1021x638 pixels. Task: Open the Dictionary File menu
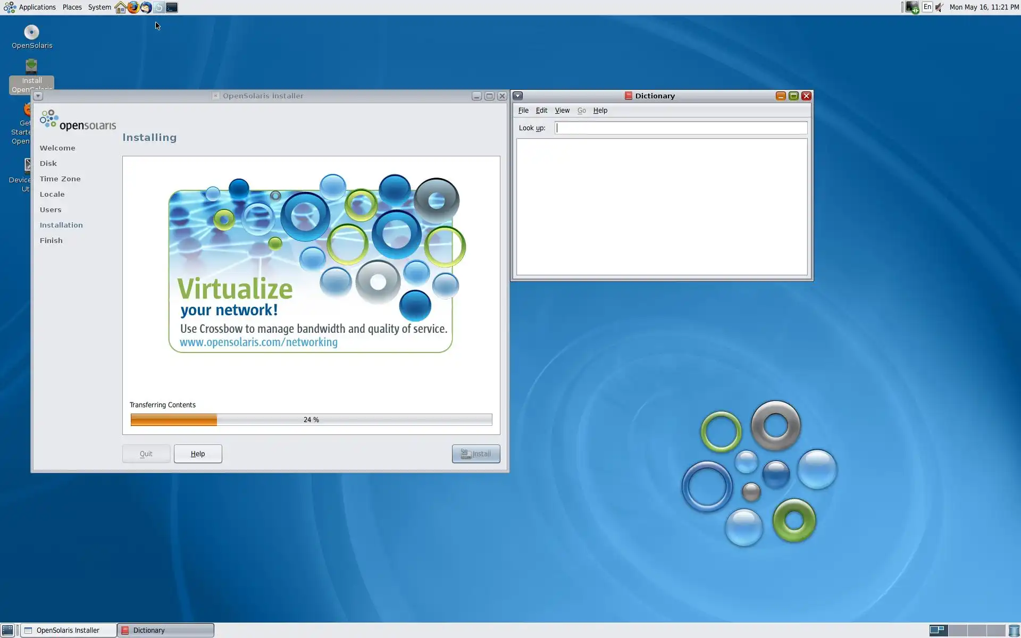[x=523, y=111]
